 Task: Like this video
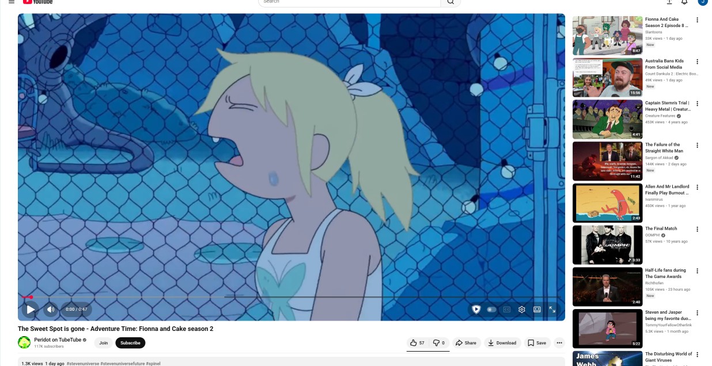[x=418, y=343]
